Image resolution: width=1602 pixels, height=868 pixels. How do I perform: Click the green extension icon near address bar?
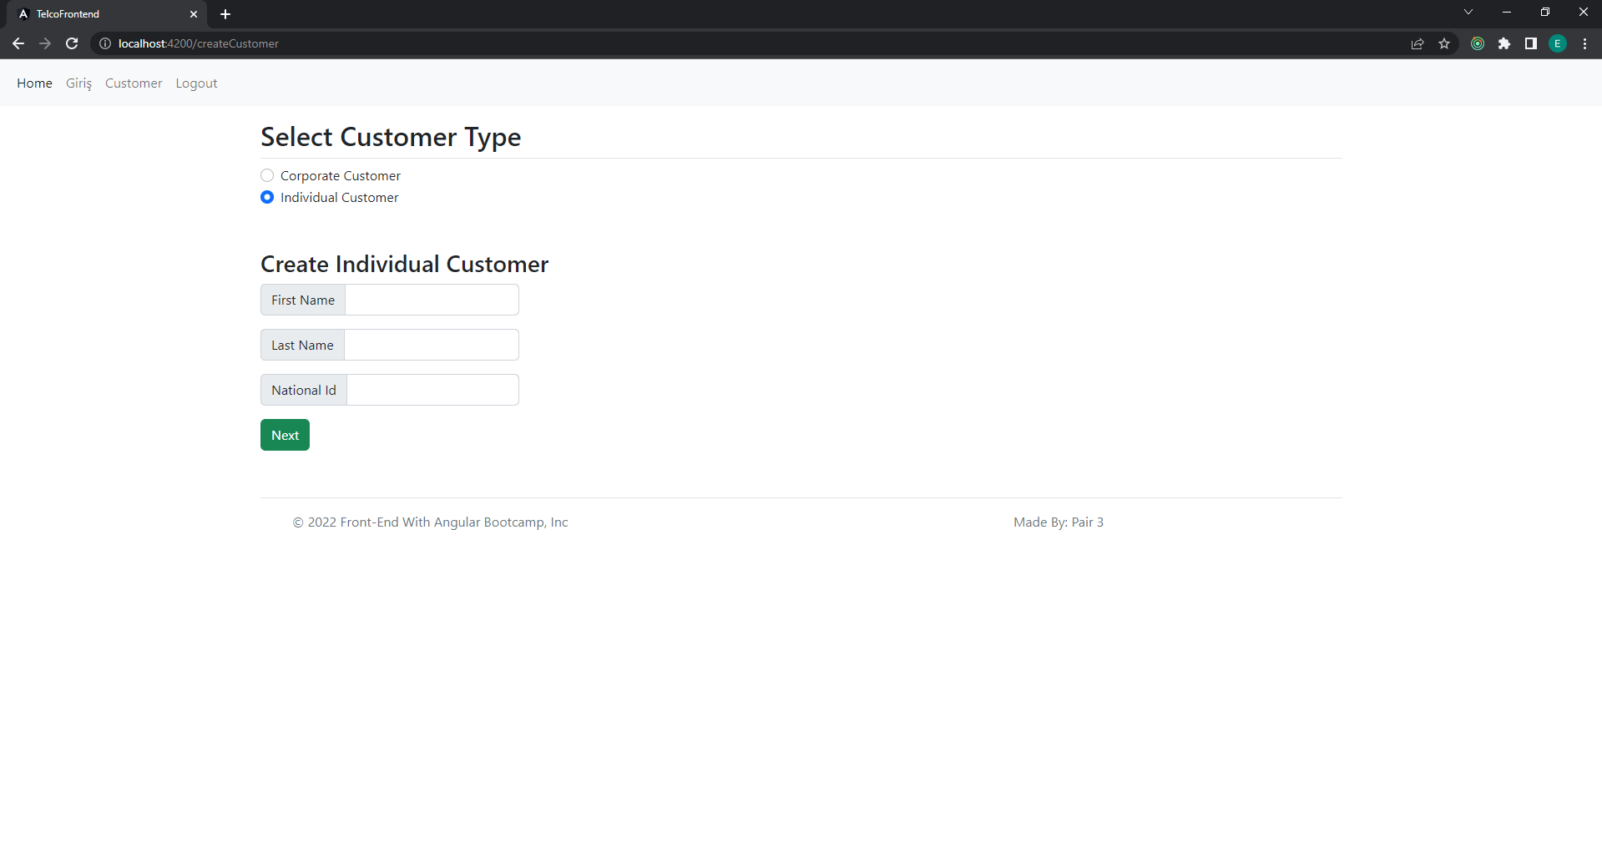pos(1478,43)
